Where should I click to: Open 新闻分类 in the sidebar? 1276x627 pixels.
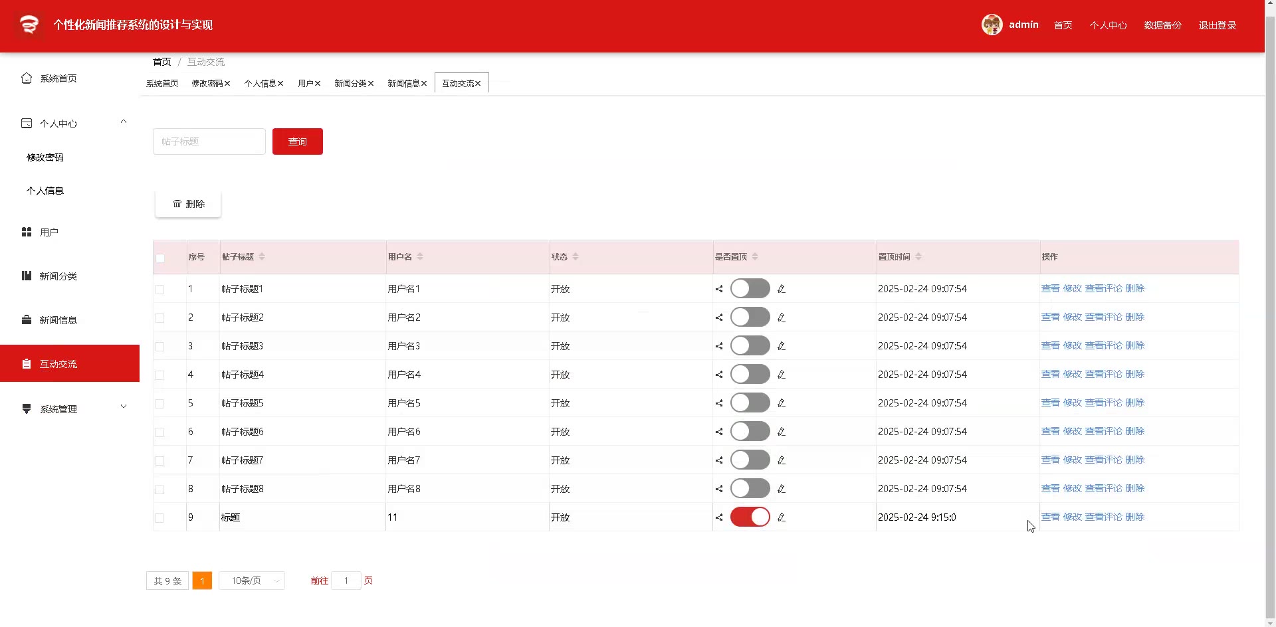click(58, 276)
